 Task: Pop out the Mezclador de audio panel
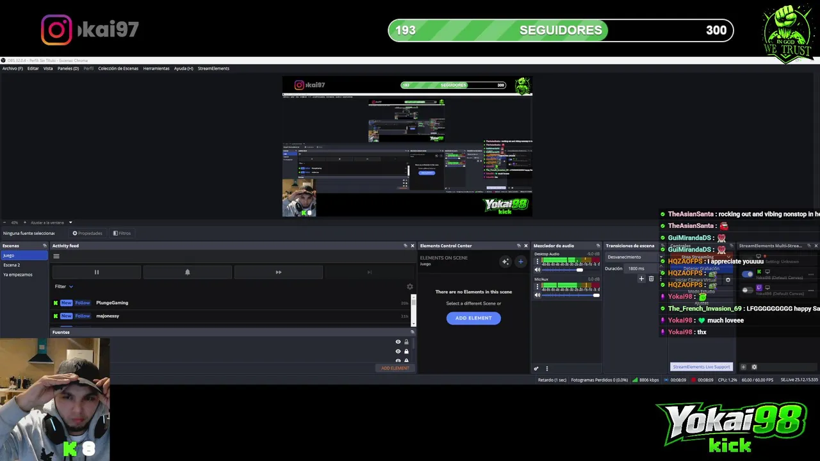598,246
